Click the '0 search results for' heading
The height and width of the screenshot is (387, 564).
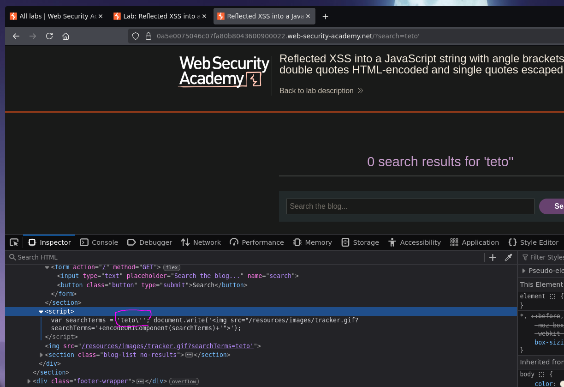[440, 162]
